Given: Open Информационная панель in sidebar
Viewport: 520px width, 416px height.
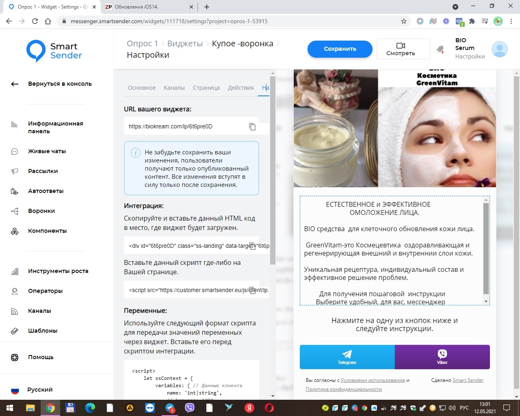Looking at the screenshot, I should (55, 127).
